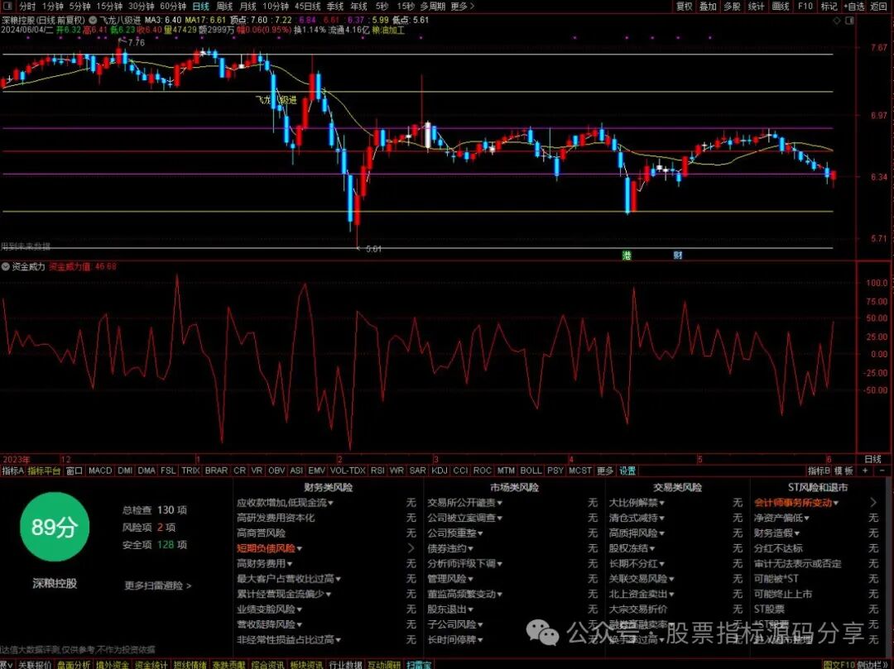Image resolution: width=894 pixels, height=669 pixels.
Task: Click the 多股 multi-stock button
Action: [x=732, y=7]
